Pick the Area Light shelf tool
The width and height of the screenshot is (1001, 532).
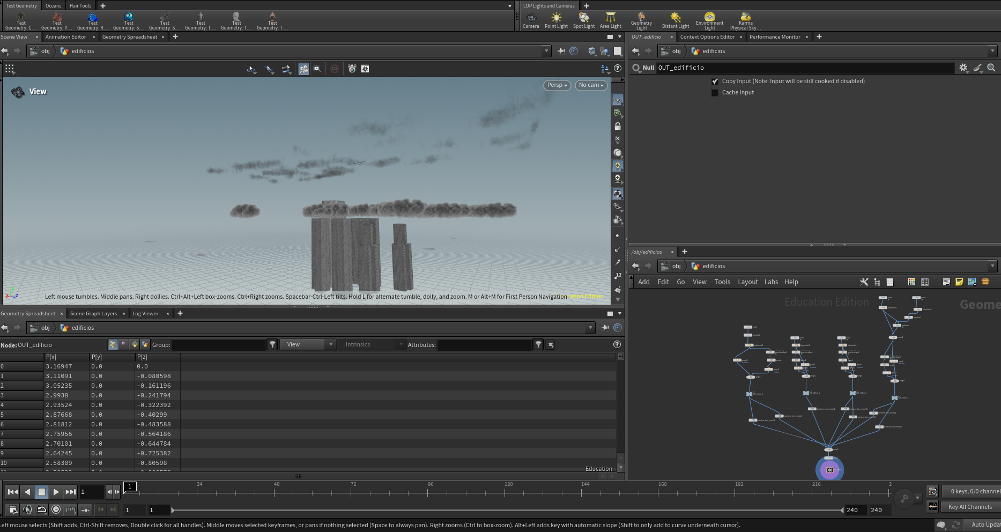tap(610, 20)
